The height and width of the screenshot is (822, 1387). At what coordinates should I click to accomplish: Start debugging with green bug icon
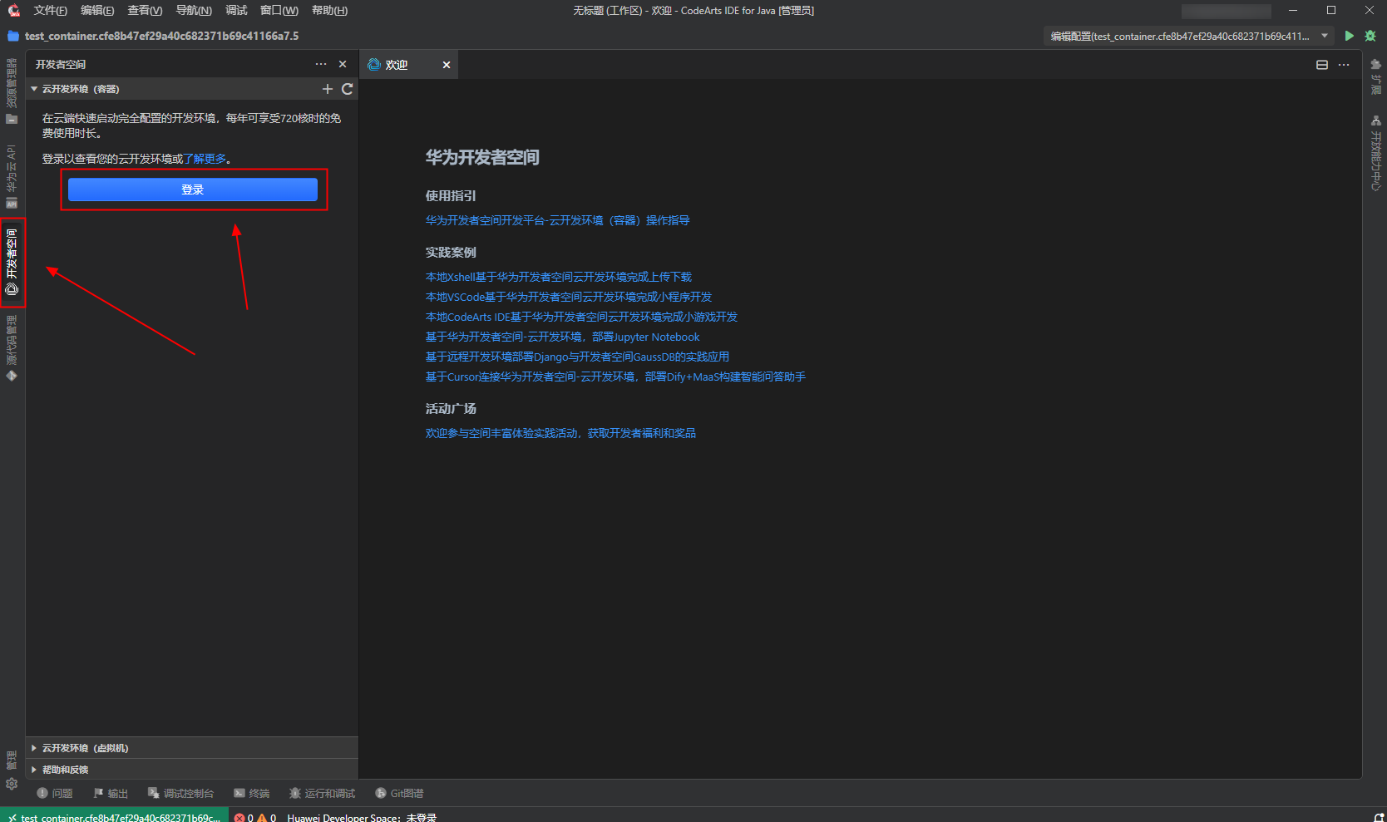click(x=1370, y=36)
